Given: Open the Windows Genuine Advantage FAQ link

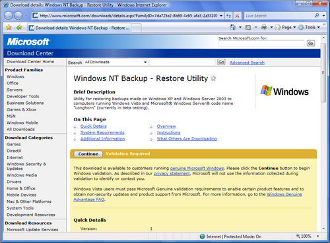Looking at the screenshot, I should [x=284, y=194].
